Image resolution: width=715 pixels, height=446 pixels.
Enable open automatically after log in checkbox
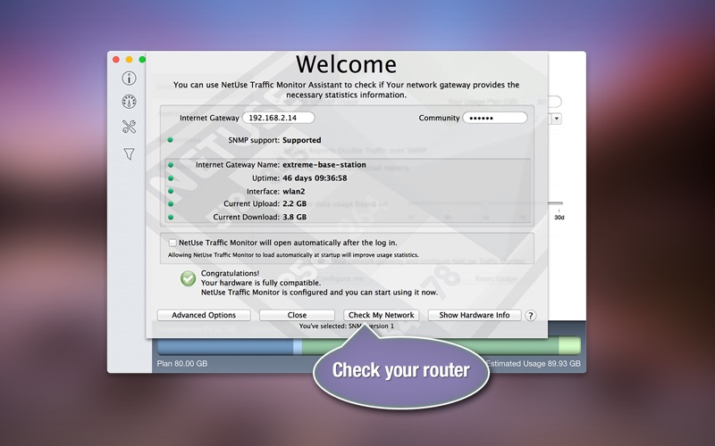172,243
